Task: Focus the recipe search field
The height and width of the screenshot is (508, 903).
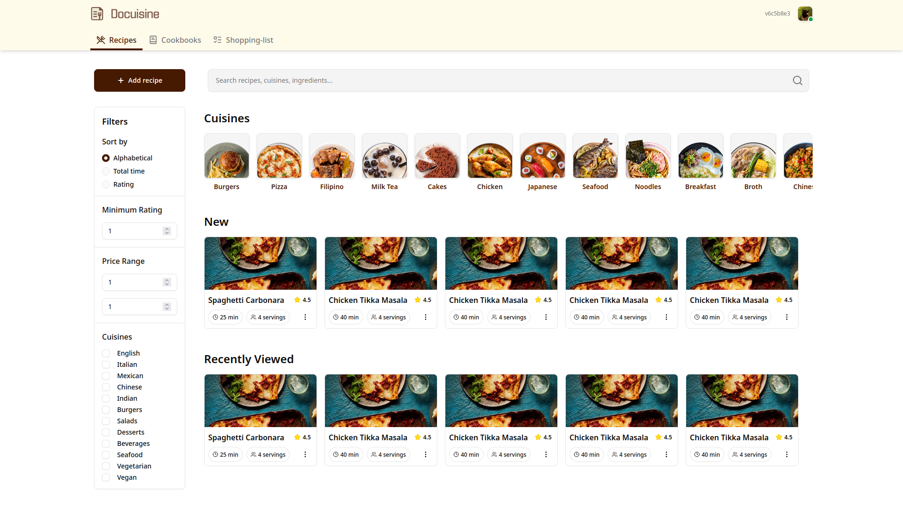Action: click(499, 80)
